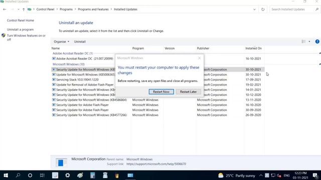Open taskbar Search
The image size is (321, 180).
pyautogui.click(x=18, y=175)
